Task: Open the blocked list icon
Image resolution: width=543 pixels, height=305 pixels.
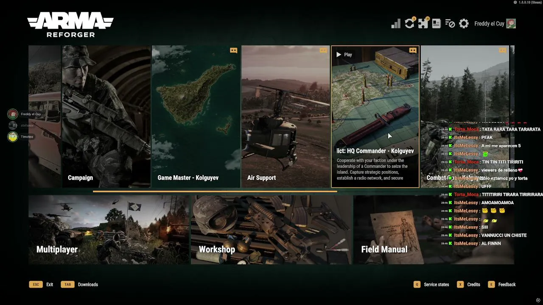Action: (x=450, y=24)
